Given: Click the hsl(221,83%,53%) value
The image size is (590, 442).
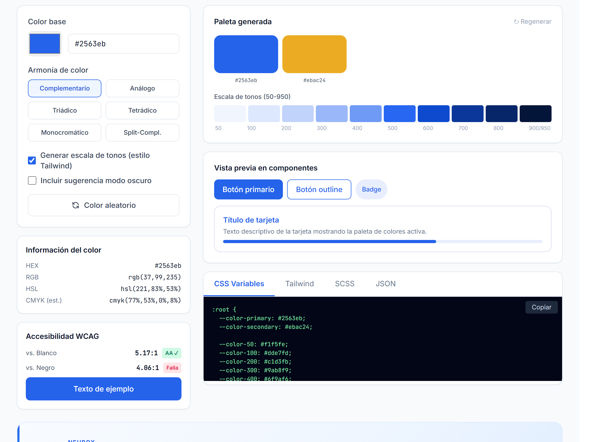Looking at the screenshot, I should pos(151,289).
